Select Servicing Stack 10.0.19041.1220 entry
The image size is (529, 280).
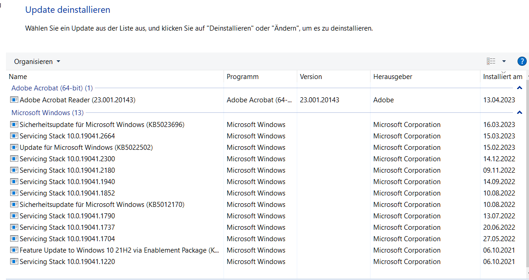click(67, 262)
